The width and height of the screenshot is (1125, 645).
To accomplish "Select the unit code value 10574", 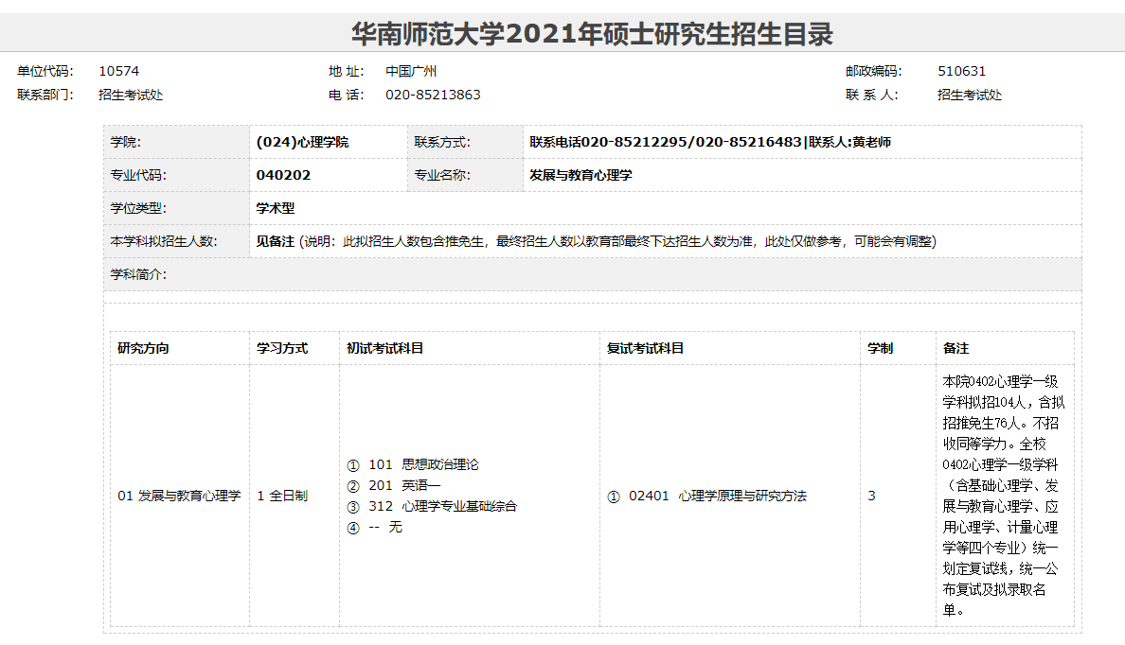I will pos(119,71).
